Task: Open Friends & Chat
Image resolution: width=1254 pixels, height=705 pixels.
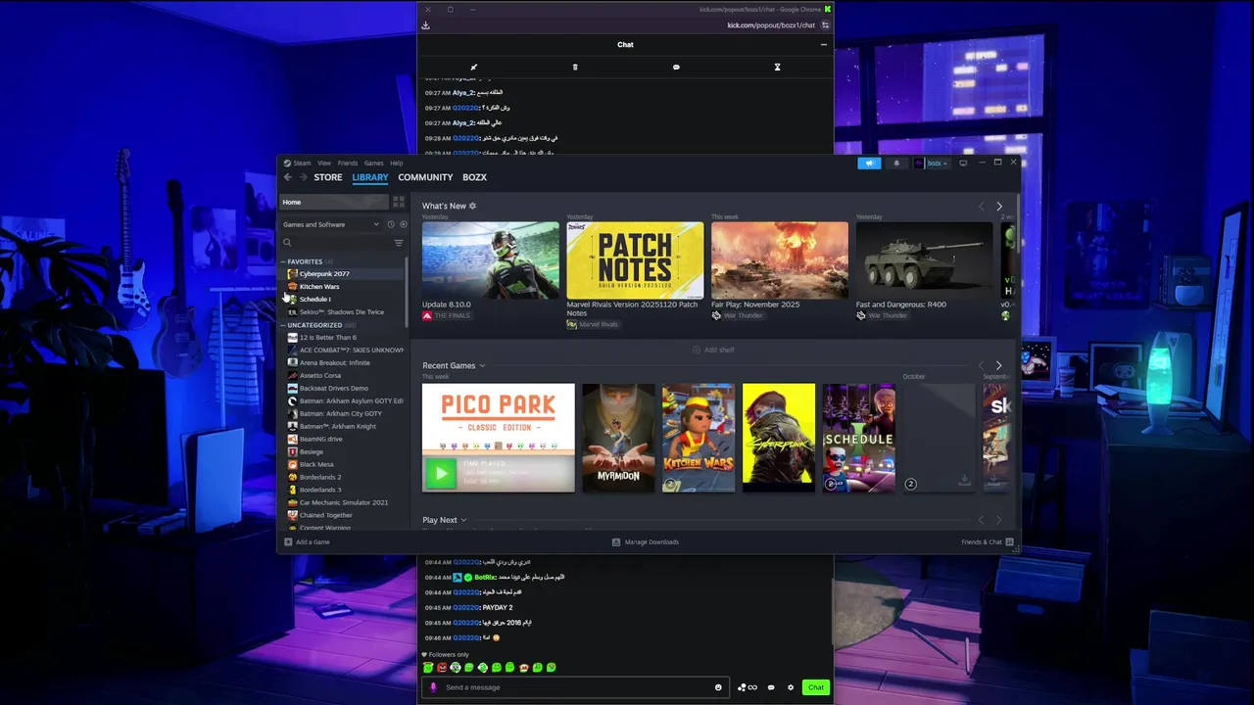Action: point(988,542)
